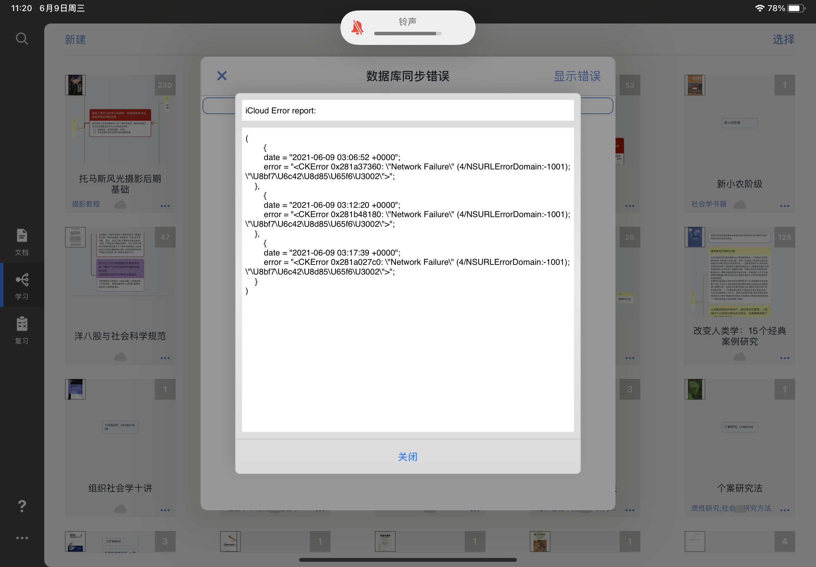Tap 关闭 to dismiss error report
This screenshot has height=567, width=816.
click(407, 456)
